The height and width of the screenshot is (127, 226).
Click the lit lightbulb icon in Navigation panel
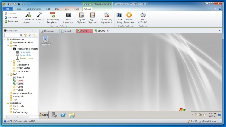point(25,35)
